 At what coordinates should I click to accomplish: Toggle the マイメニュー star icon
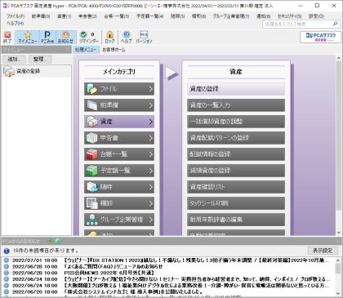pos(28,38)
